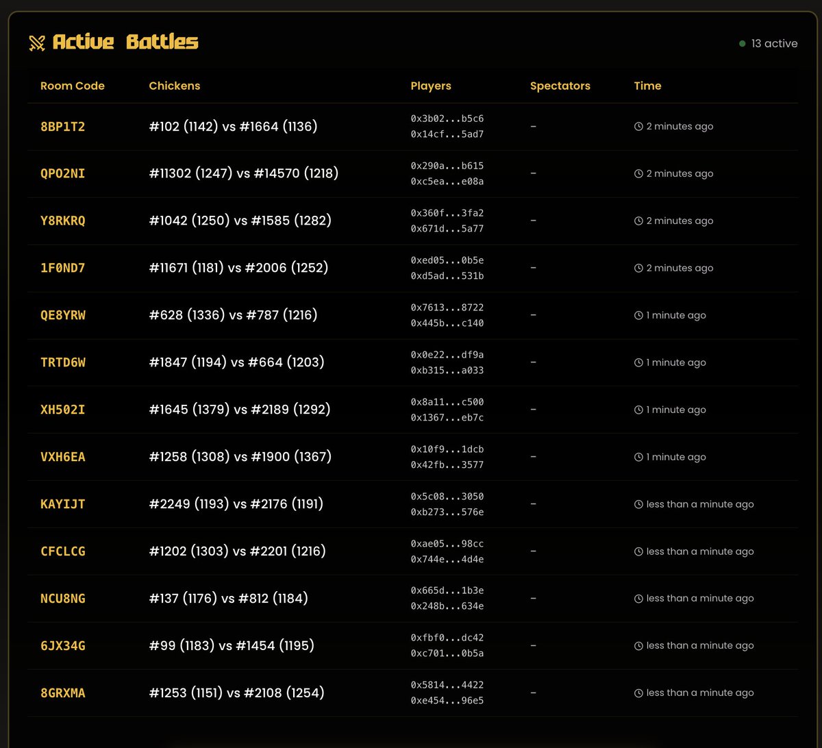Screen dimensions: 822x748
Task: Click player address 0x445b...c140
Action: tap(447, 323)
